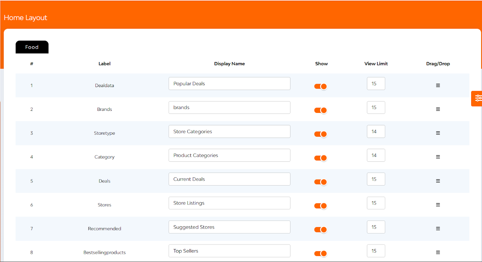
Task: Click the Suggested Stores name field
Action: [230, 227]
